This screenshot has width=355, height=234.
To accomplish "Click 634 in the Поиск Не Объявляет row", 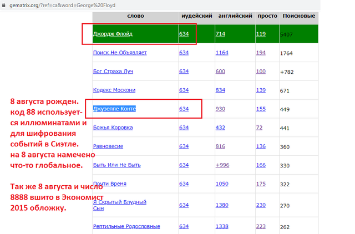I will click(184, 53).
